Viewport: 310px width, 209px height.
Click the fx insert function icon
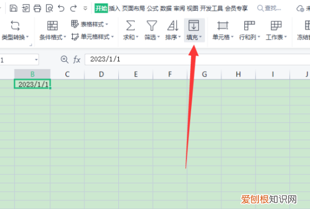pyautogui.click(x=76, y=59)
